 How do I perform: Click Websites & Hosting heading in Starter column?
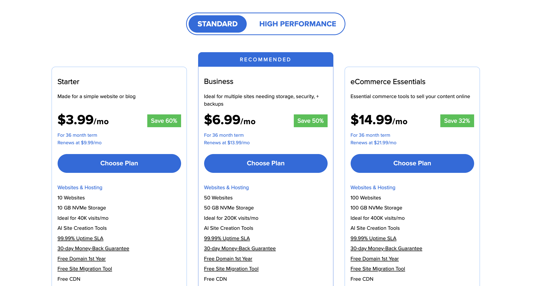pos(80,187)
